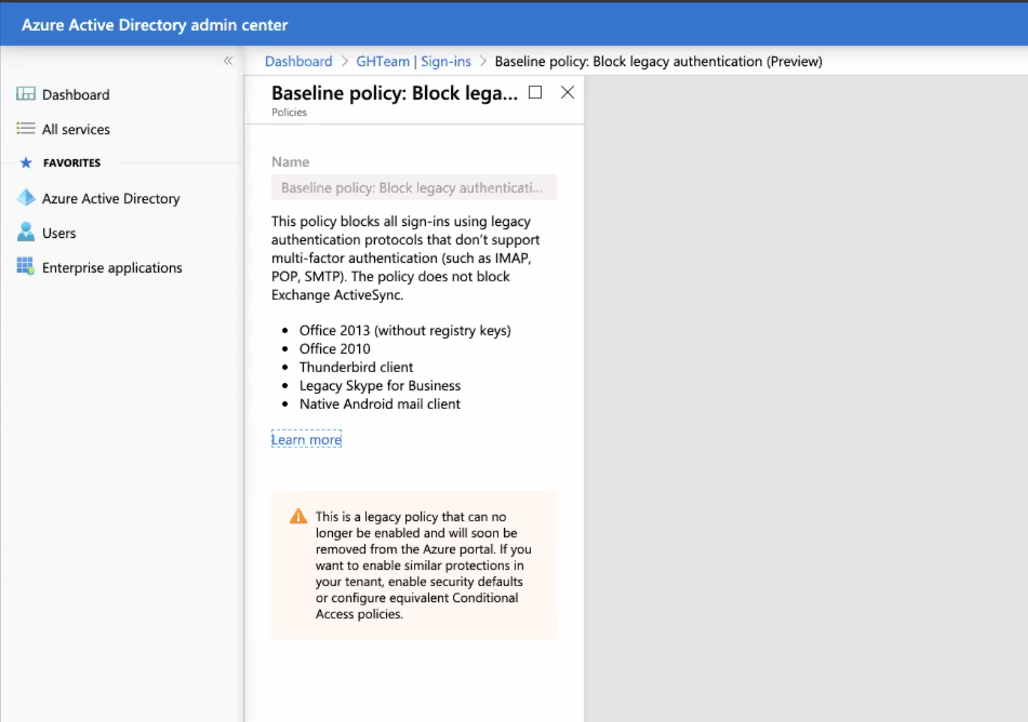The width and height of the screenshot is (1028, 722).
Task: Follow the Learn more link
Action: 306,439
